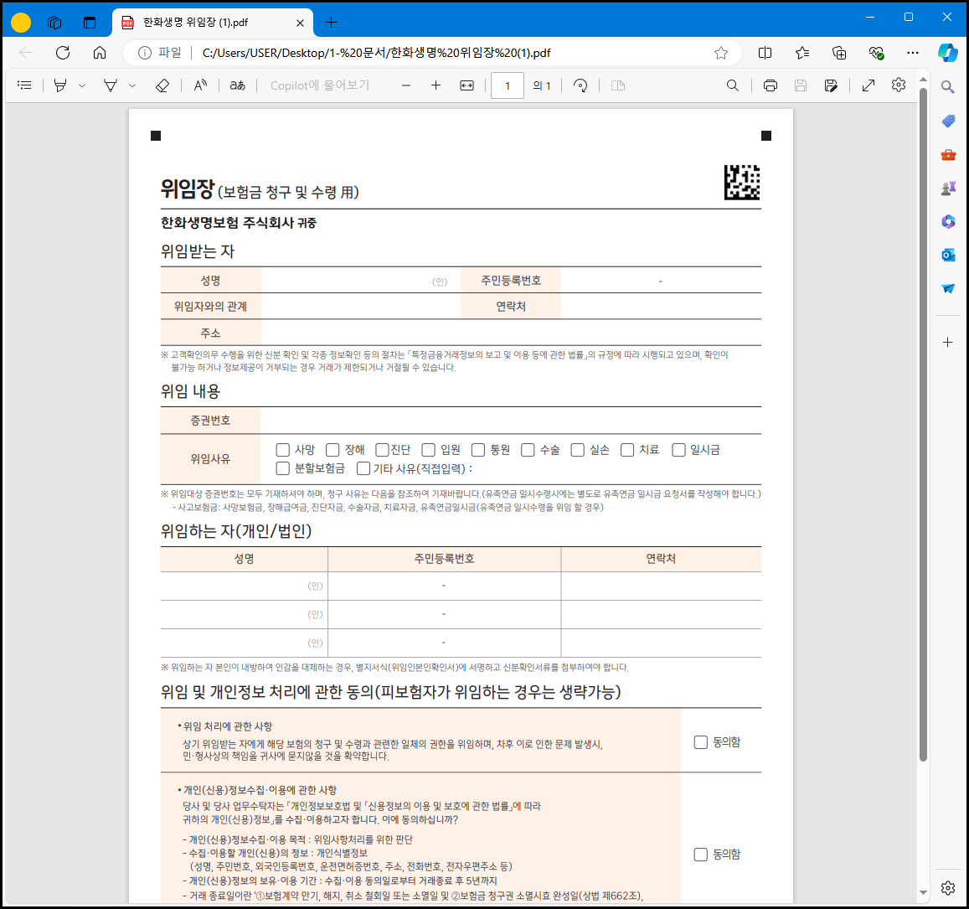
Task: Enter full screen PDF view
Action: pyautogui.click(x=868, y=85)
